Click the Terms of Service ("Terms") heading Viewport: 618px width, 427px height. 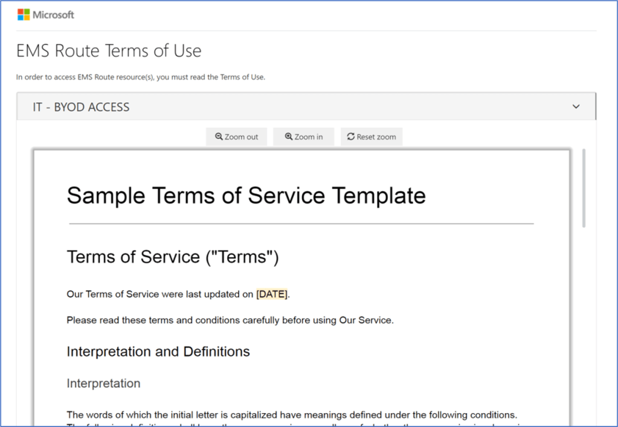[173, 257]
